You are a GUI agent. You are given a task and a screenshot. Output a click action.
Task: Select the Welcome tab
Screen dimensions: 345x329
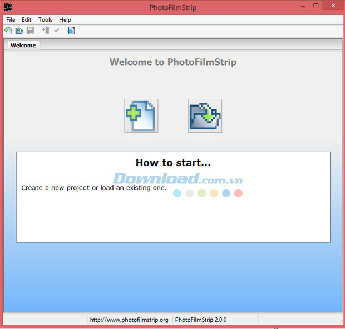click(23, 46)
